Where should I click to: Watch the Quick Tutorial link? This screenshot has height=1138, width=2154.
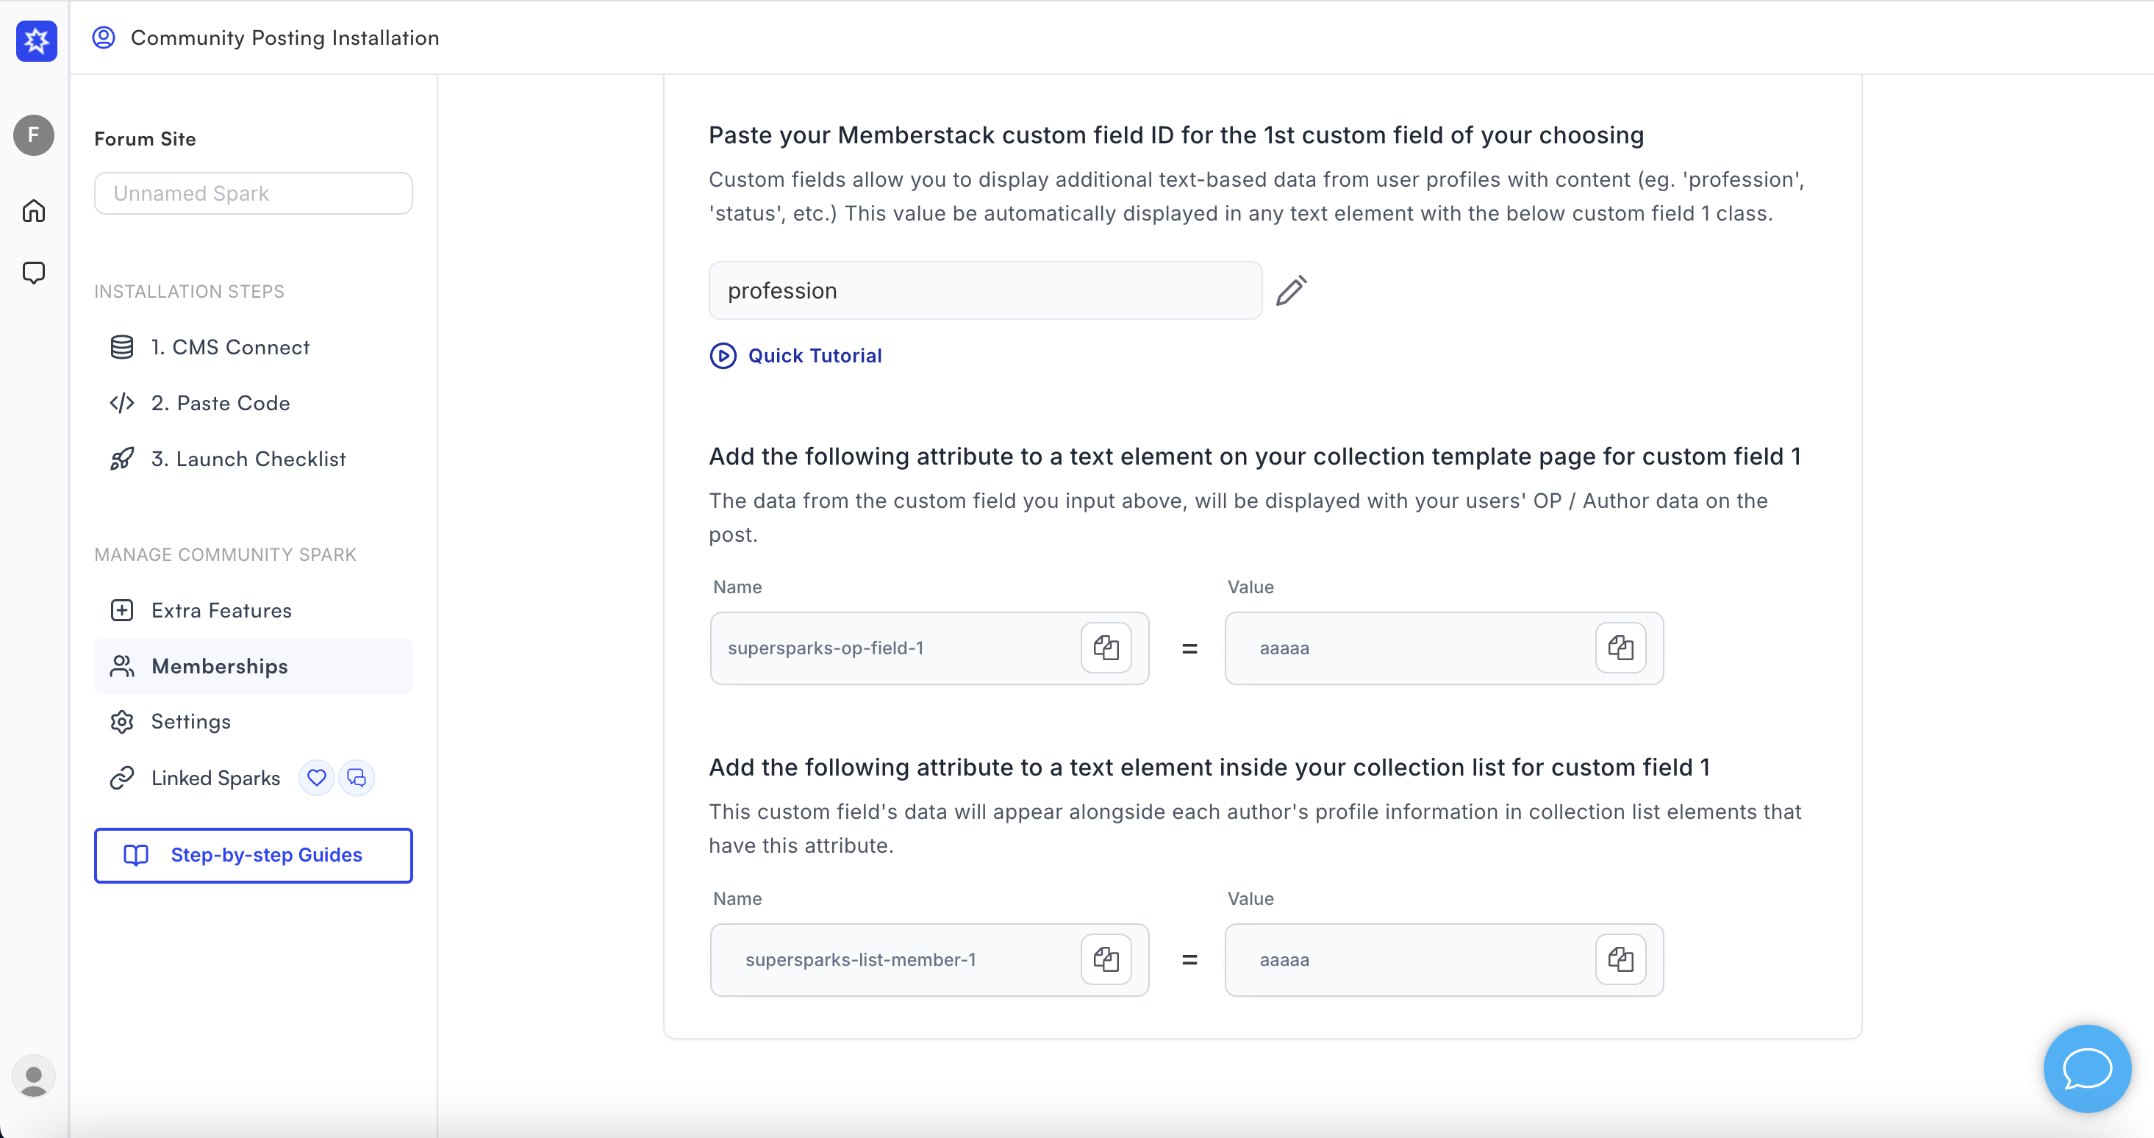tap(815, 357)
